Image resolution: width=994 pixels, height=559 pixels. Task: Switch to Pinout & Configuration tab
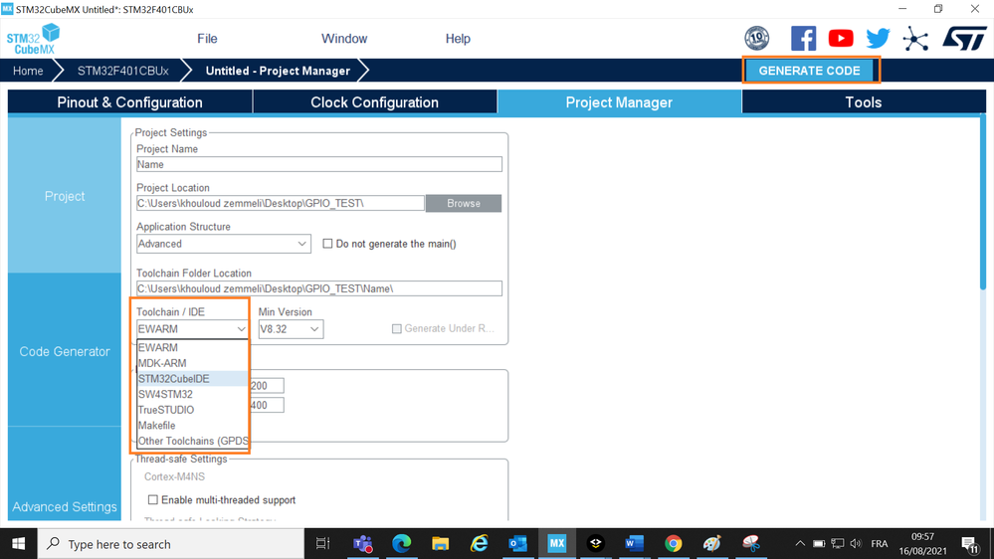pyautogui.click(x=130, y=102)
